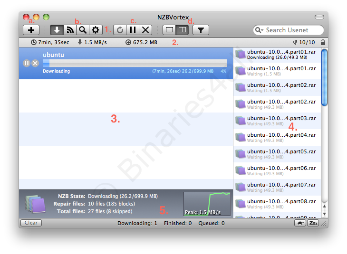Click the NZB notebook icon in details panel
The width and height of the screenshot is (347, 254).
35,204
